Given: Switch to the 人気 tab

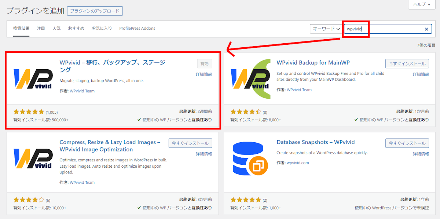Looking at the screenshot, I should tap(56, 28).
